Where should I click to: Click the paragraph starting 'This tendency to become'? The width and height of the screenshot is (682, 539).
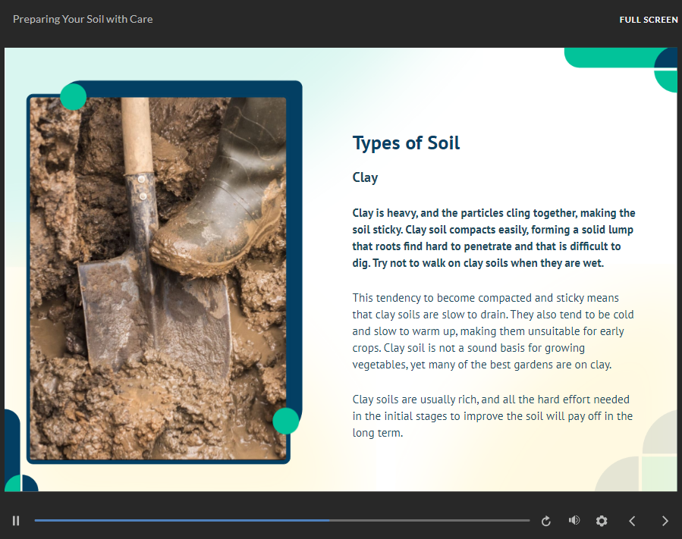493,331
